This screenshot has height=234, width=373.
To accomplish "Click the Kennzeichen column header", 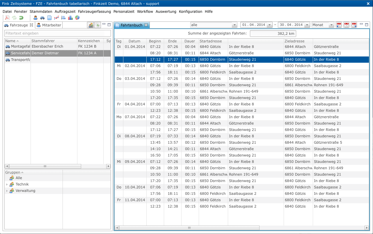I will coord(90,41).
